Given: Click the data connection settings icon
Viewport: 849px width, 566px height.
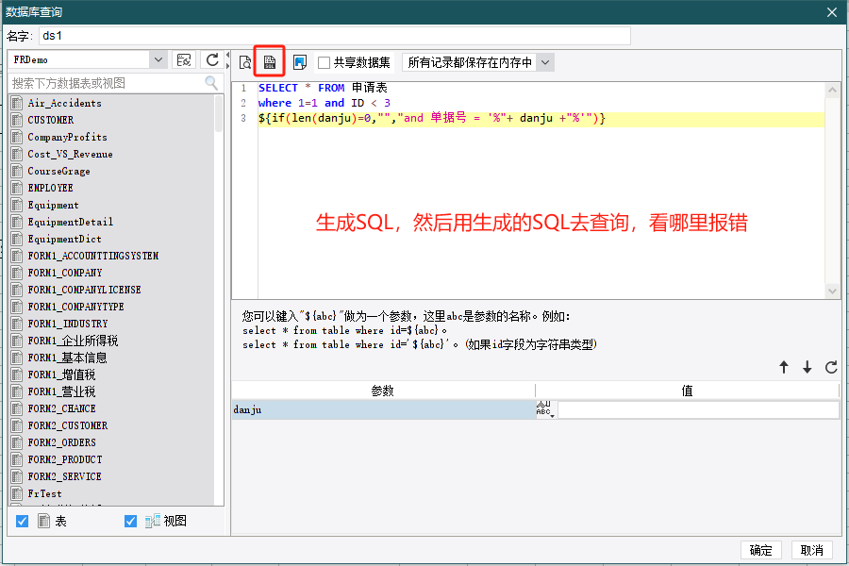Looking at the screenshot, I should pos(184,59).
